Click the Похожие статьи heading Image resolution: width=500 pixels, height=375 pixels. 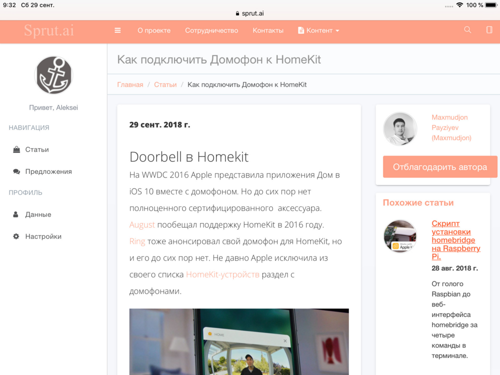[x=418, y=203]
